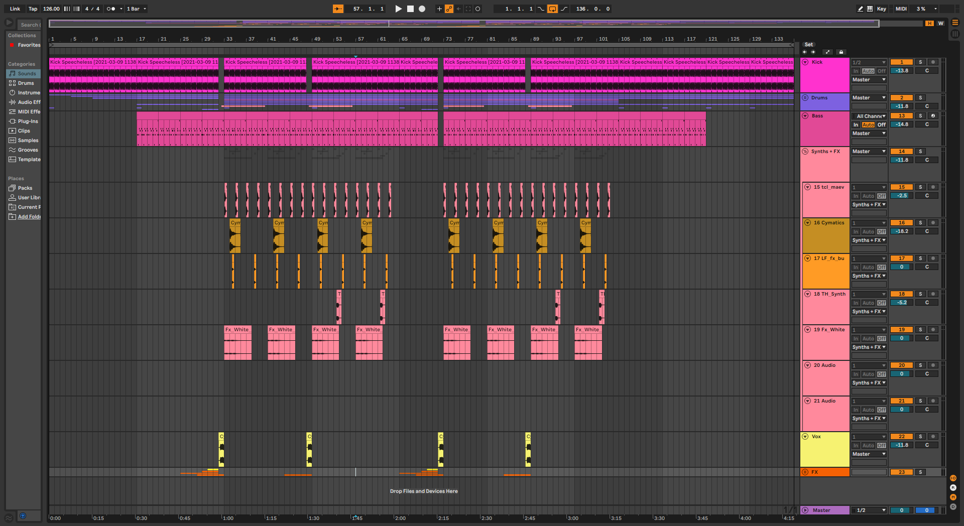
Task: Set Bass monitoring to Auto
Action: [868, 124]
